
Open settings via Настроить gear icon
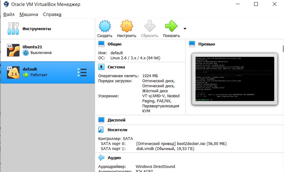point(127,26)
